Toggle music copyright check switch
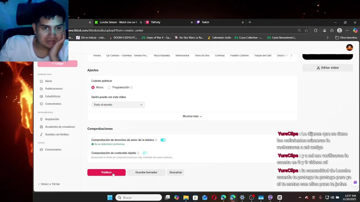 (x=163, y=140)
